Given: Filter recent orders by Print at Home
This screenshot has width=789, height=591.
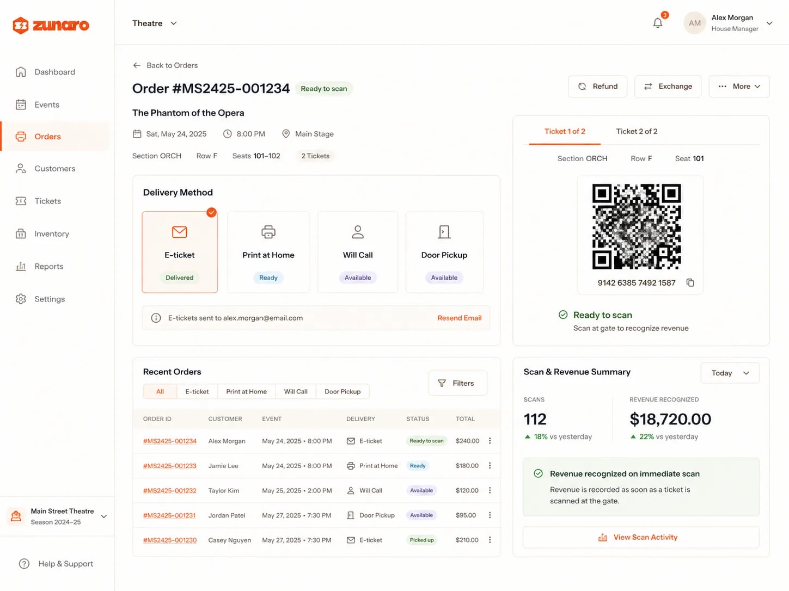Looking at the screenshot, I should point(247,391).
